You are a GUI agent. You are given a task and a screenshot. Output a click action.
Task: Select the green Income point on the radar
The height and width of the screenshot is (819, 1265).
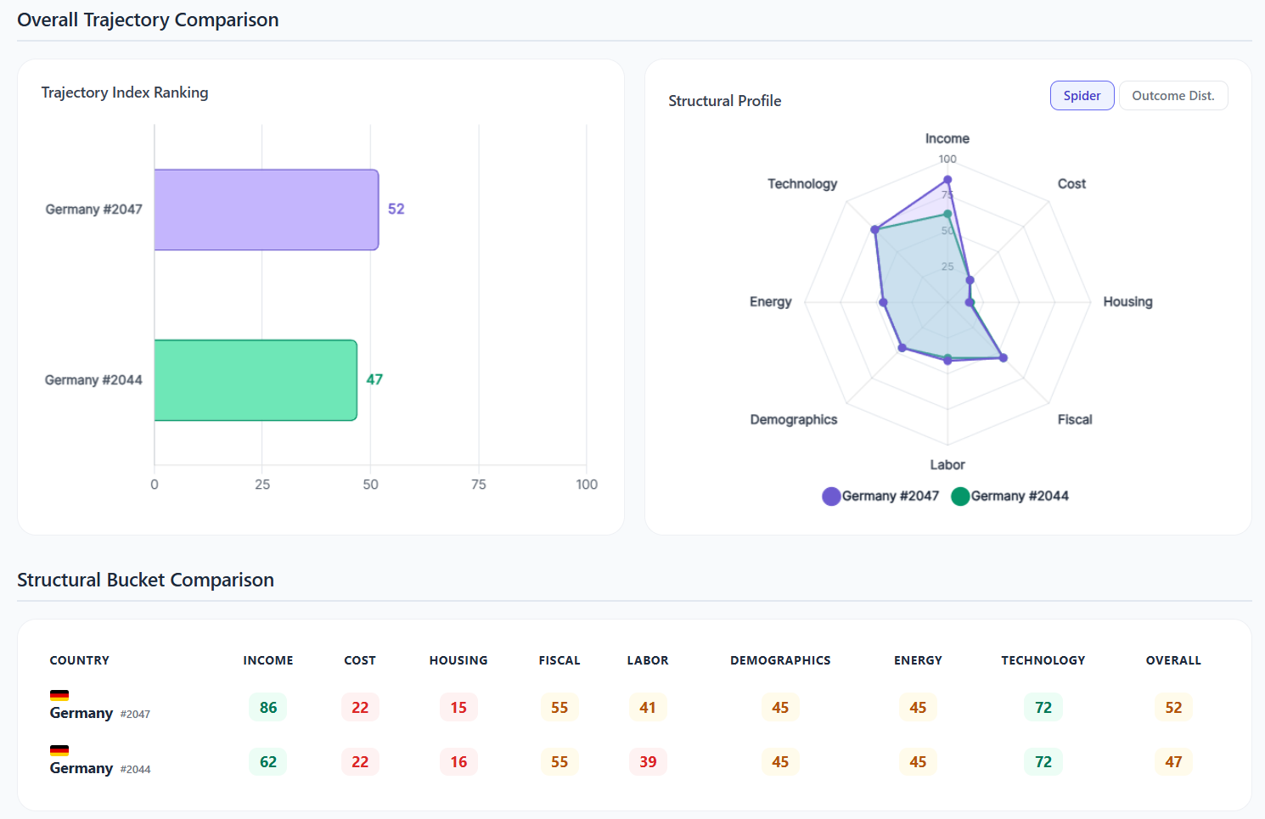pyautogui.click(x=947, y=214)
